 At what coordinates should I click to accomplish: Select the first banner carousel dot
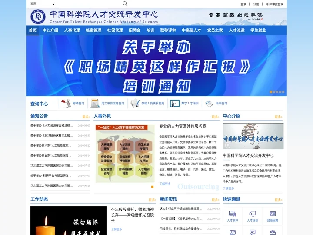pos(271,92)
